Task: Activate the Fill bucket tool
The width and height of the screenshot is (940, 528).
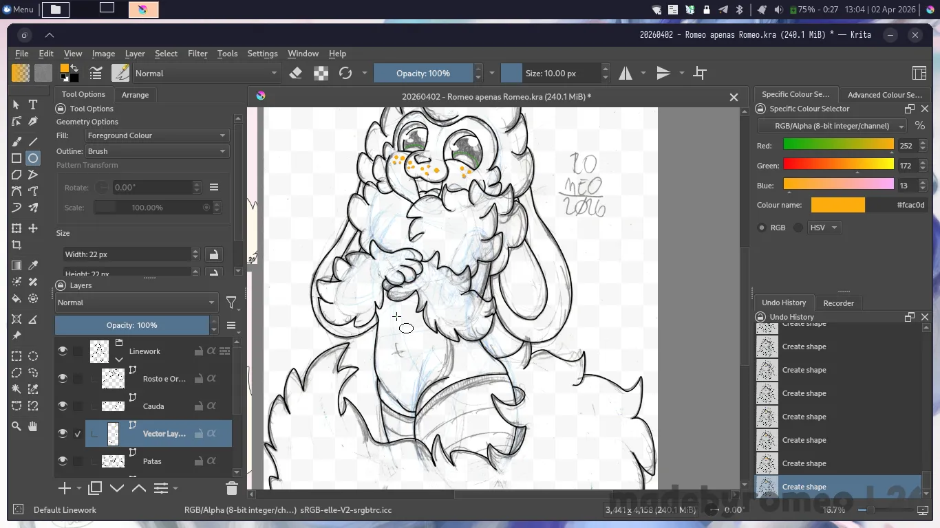Action: point(17,298)
